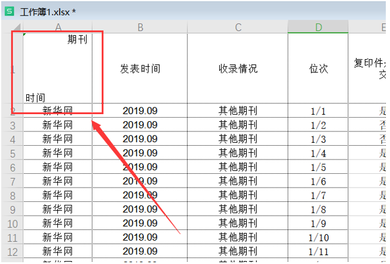Click the 1/2 cell
This screenshot has width=390, height=264.
click(x=318, y=125)
